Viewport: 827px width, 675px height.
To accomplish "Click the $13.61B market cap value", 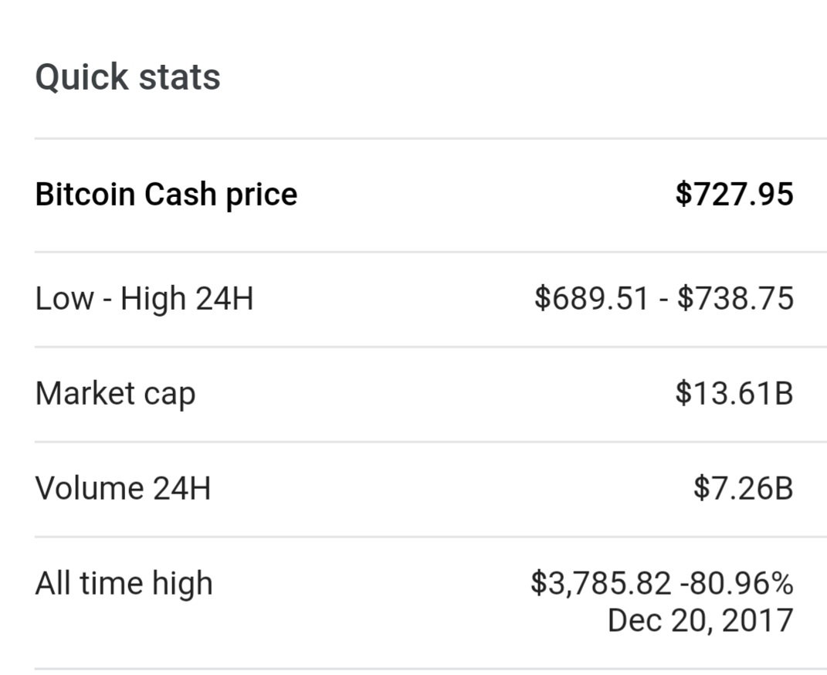I will (x=734, y=393).
